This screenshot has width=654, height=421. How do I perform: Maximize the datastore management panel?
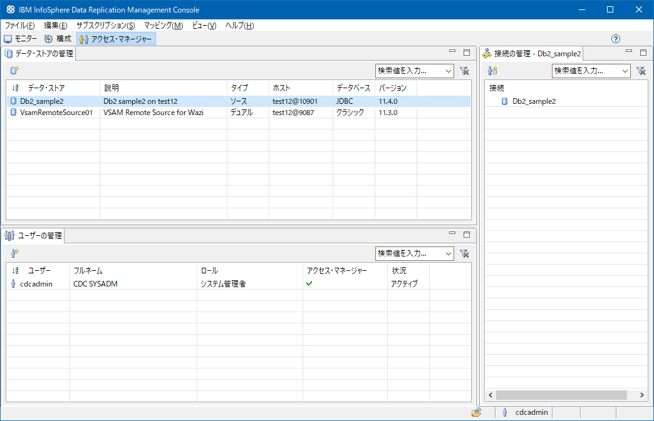coord(467,53)
